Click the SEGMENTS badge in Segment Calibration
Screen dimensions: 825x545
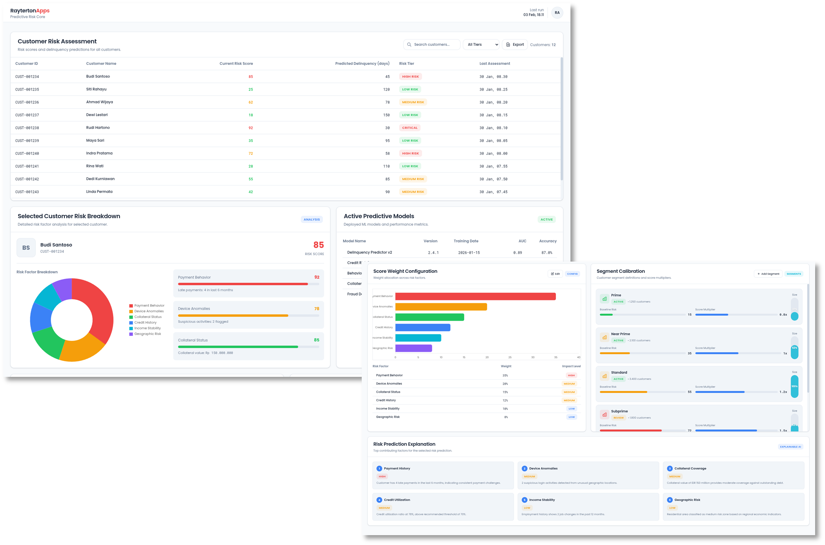(794, 274)
